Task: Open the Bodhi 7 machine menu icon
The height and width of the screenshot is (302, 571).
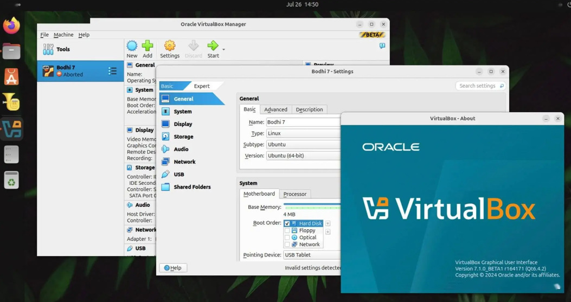Action: coord(112,71)
